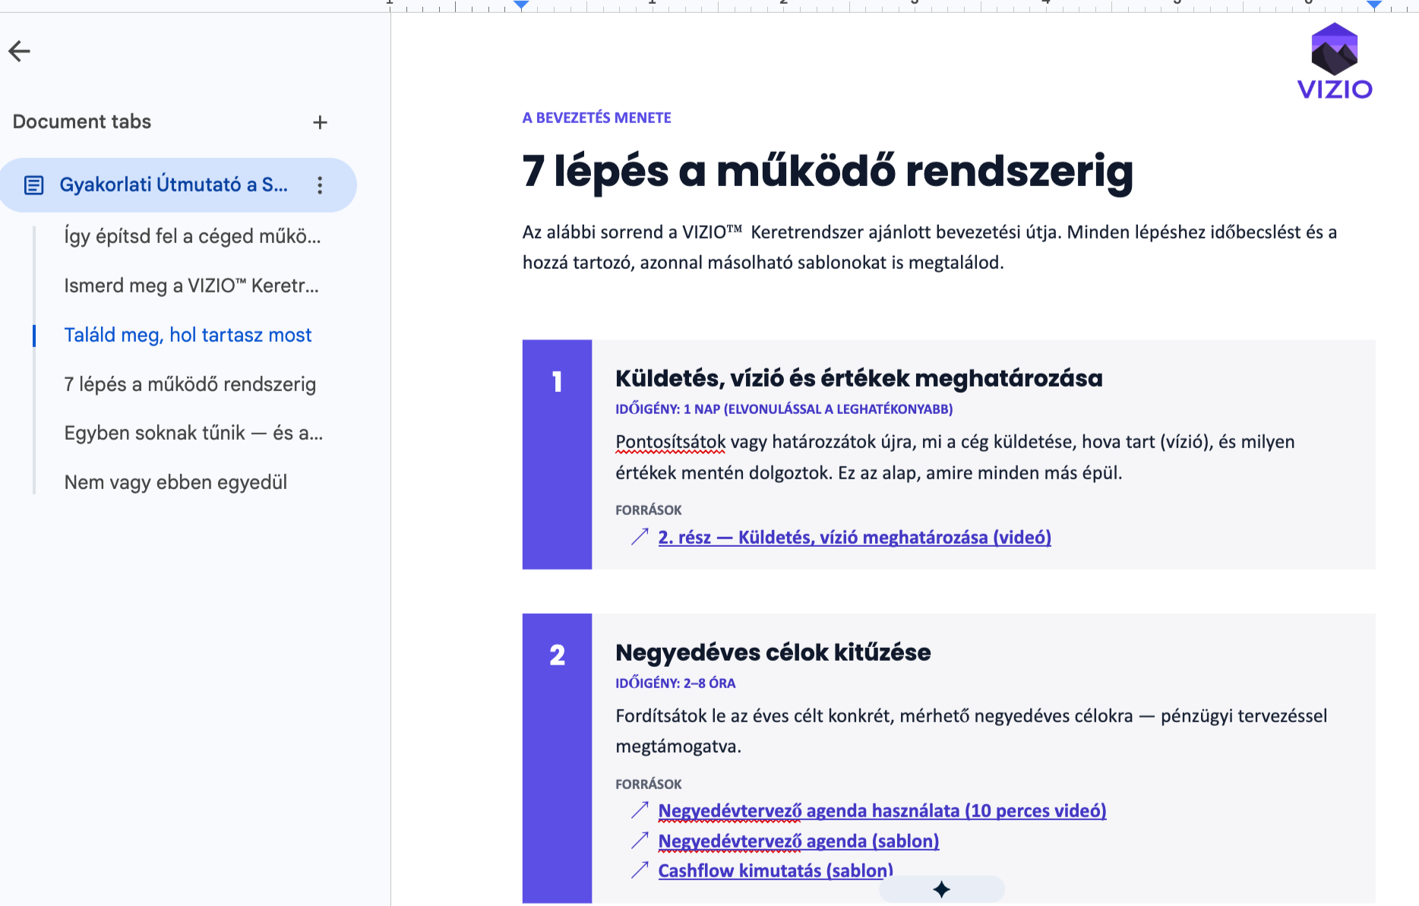Jump to heading Ismerd meg a VIZIO Keretr...
This screenshot has height=906, width=1419.
coord(191,286)
